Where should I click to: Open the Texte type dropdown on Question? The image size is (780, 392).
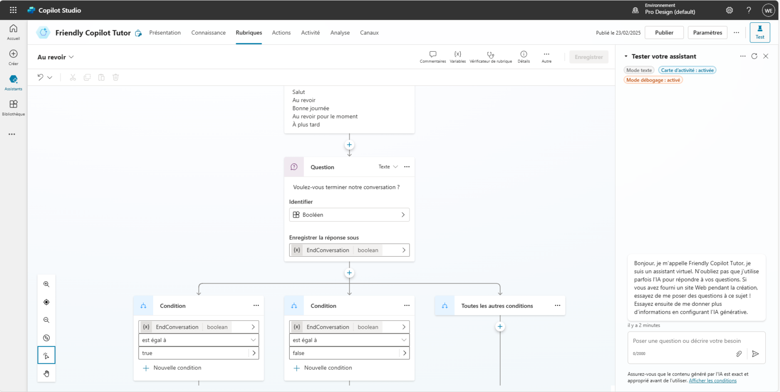388,167
